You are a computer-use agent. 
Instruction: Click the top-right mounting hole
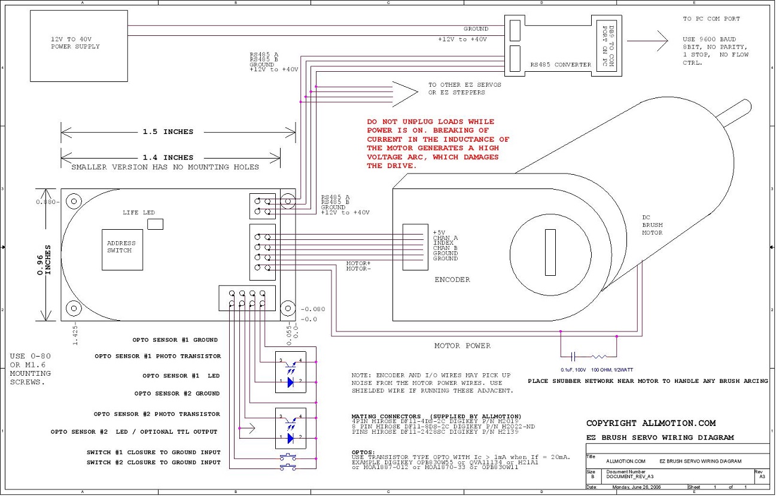(x=288, y=202)
